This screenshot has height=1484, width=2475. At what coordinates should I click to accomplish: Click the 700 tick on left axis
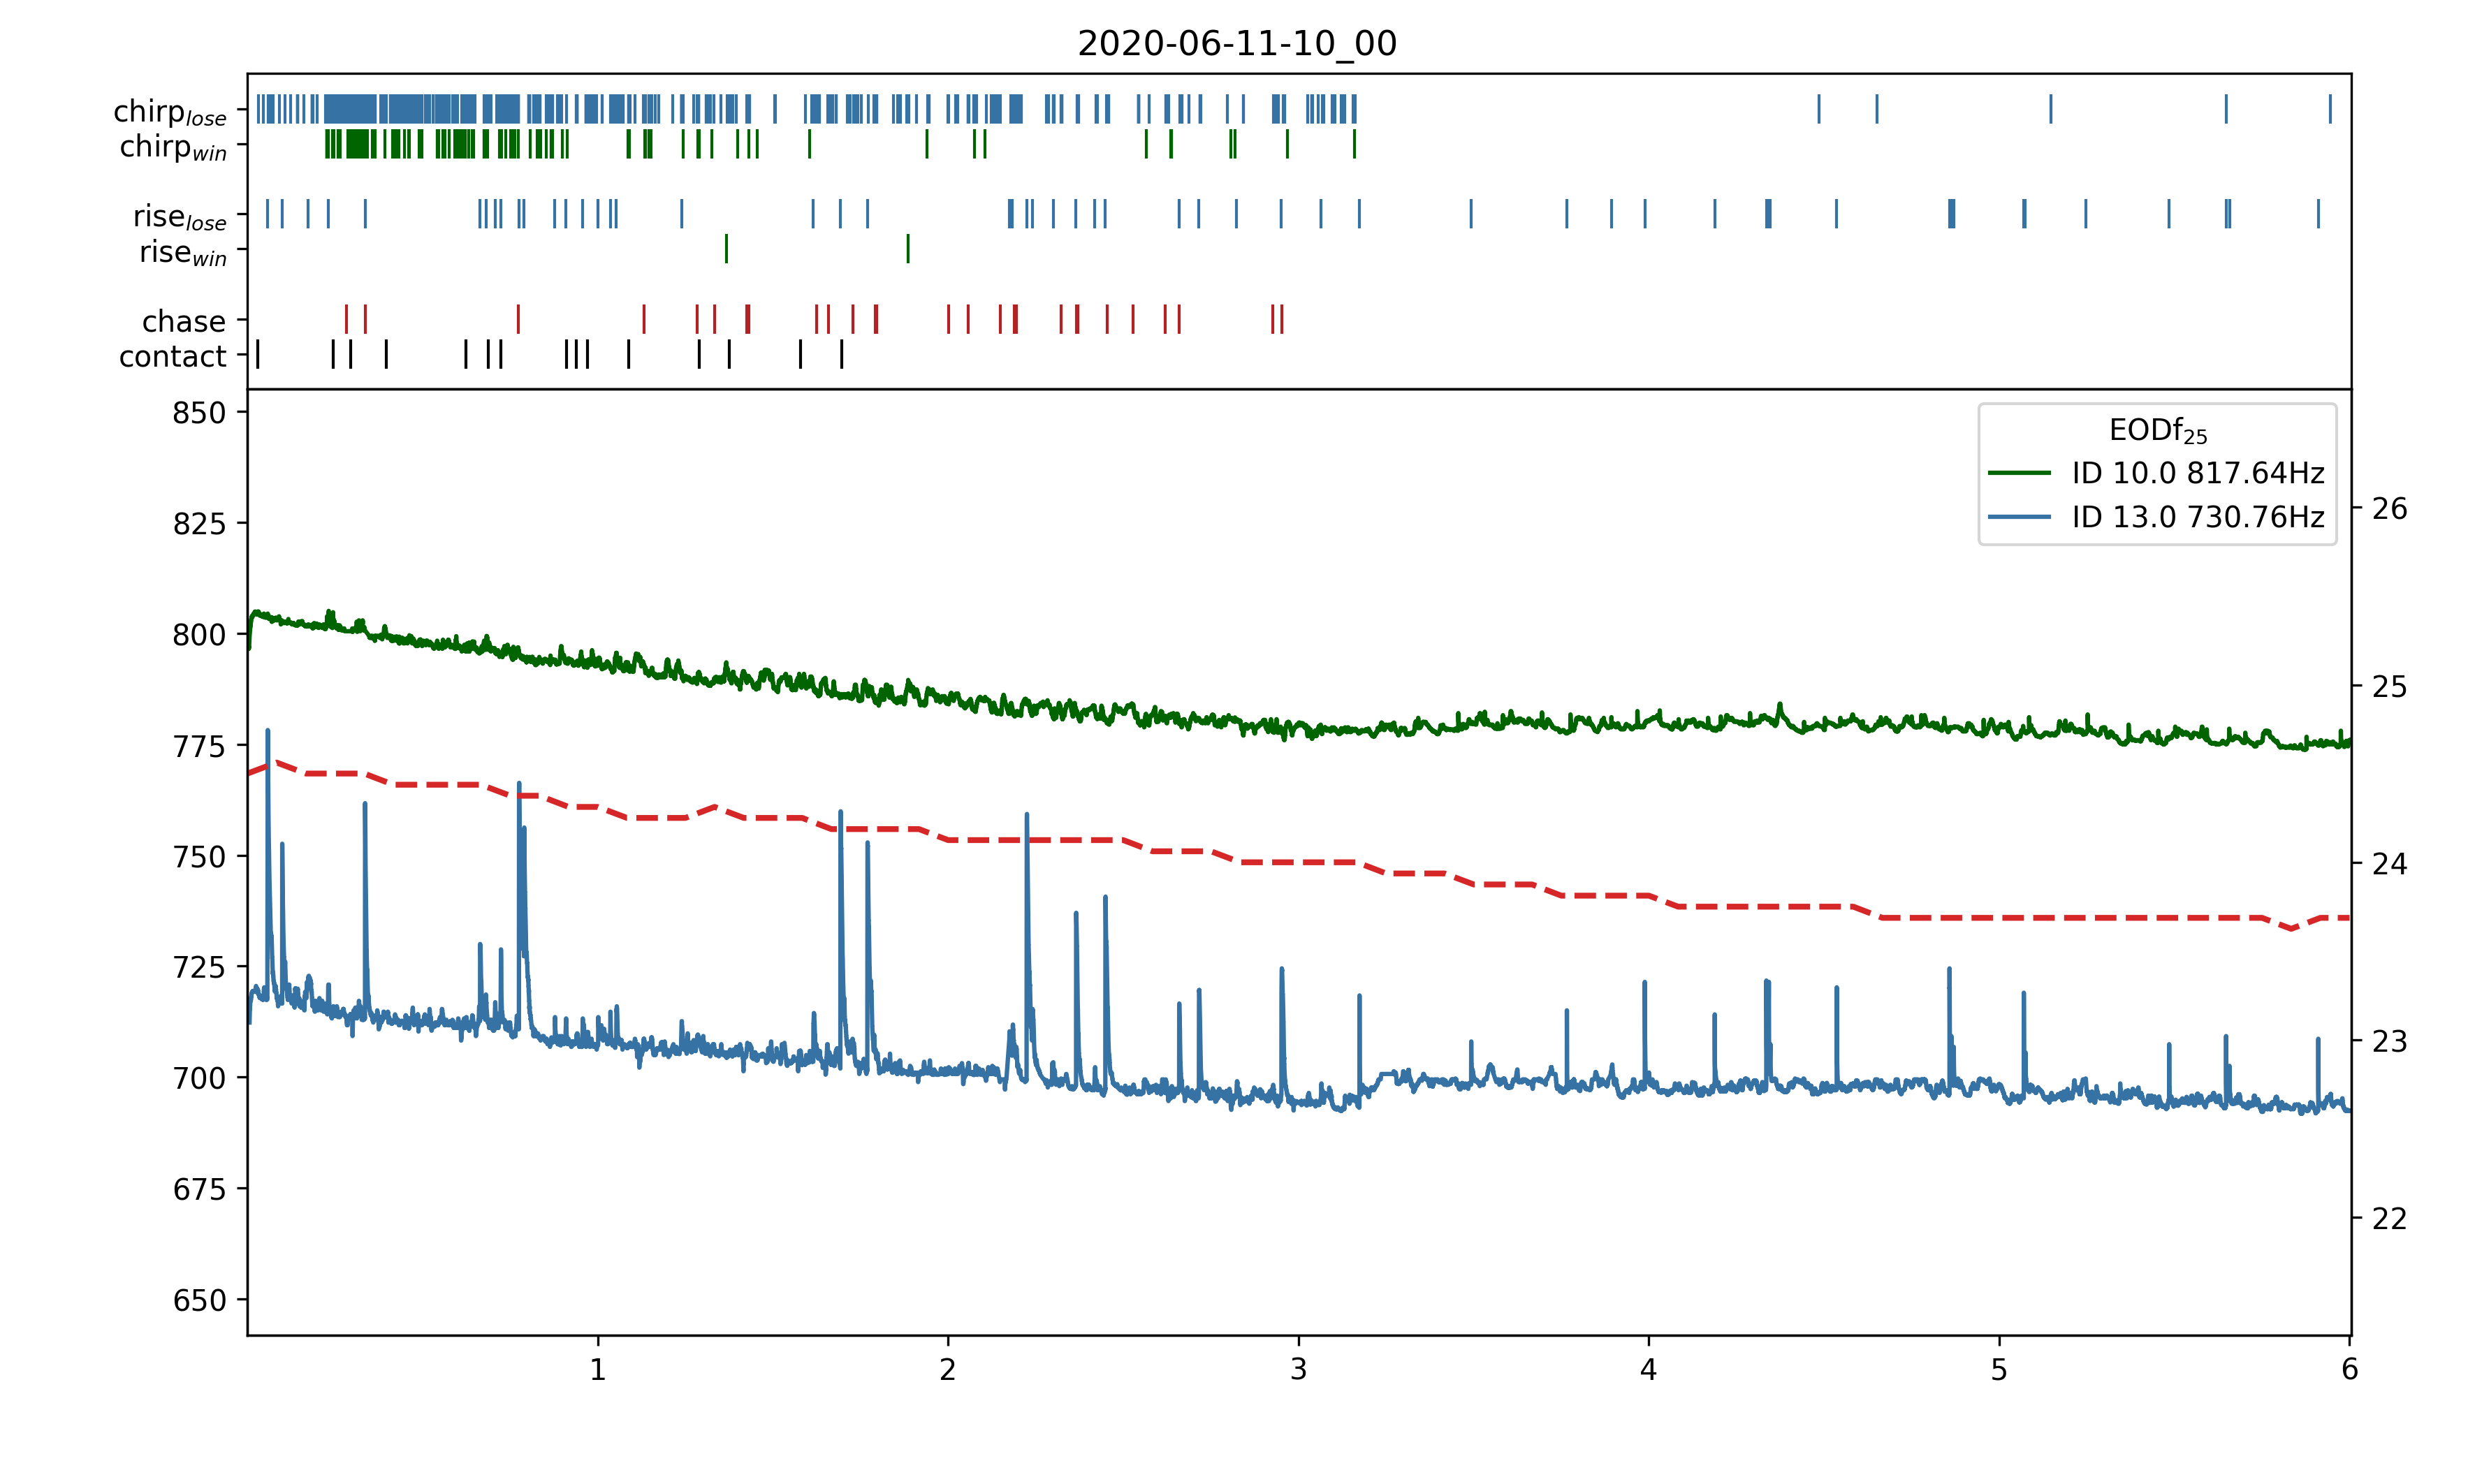199,1078
